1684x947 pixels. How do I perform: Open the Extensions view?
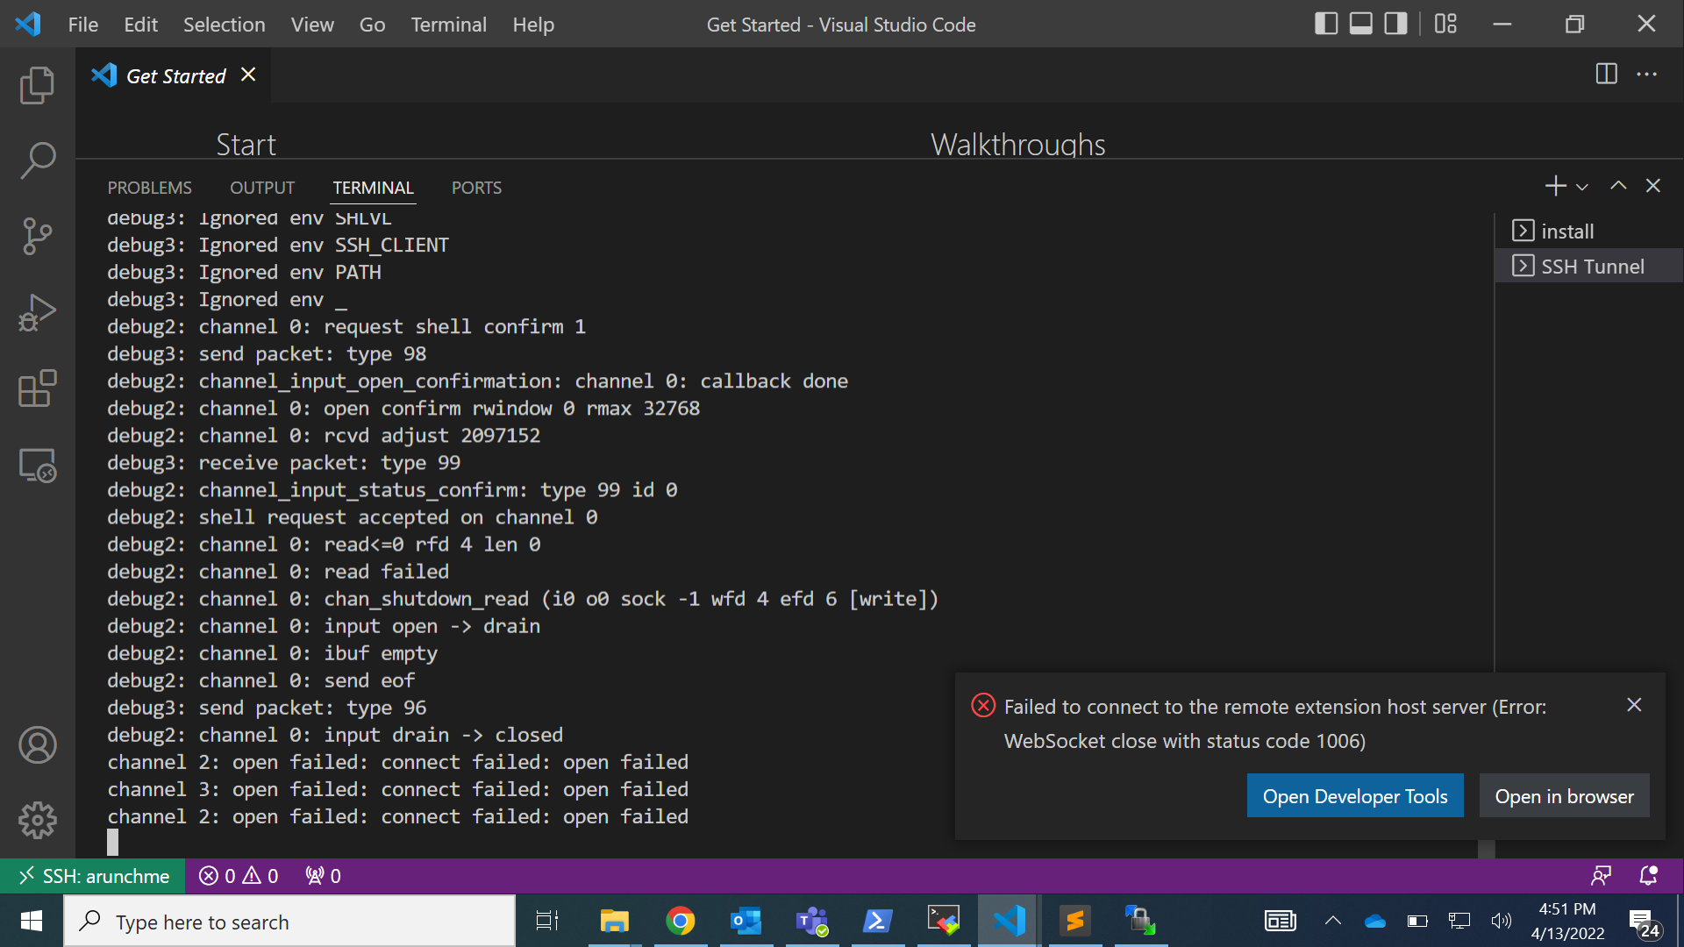click(37, 388)
